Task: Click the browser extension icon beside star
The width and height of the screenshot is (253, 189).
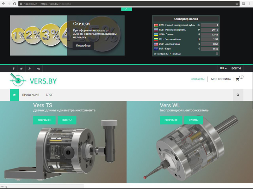Action: 243,4
